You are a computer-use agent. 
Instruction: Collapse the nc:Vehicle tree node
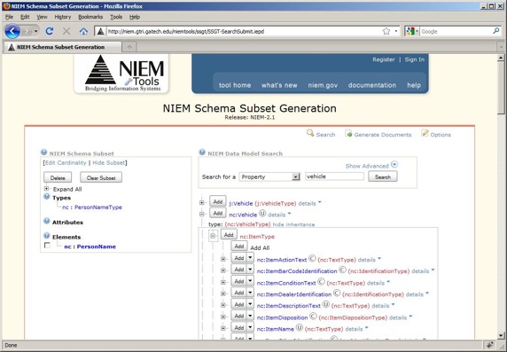[202, 214]
